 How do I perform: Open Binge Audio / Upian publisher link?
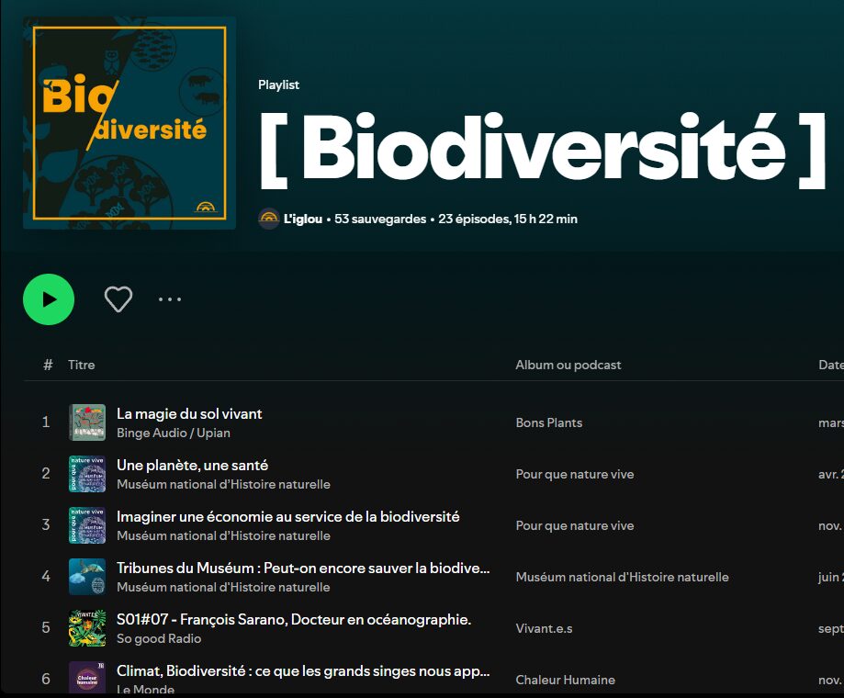(x=174, y=433)
